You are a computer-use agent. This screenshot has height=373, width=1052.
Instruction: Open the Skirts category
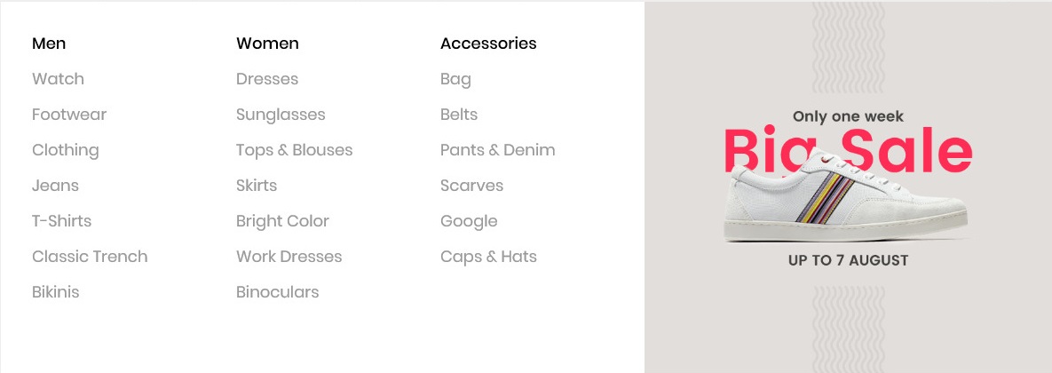click(x=257, y=186)
